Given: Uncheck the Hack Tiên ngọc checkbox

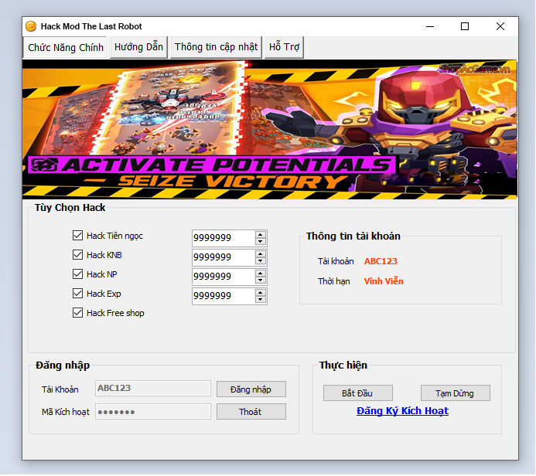Looking at the screenshot, I should [x=77, y=235].
